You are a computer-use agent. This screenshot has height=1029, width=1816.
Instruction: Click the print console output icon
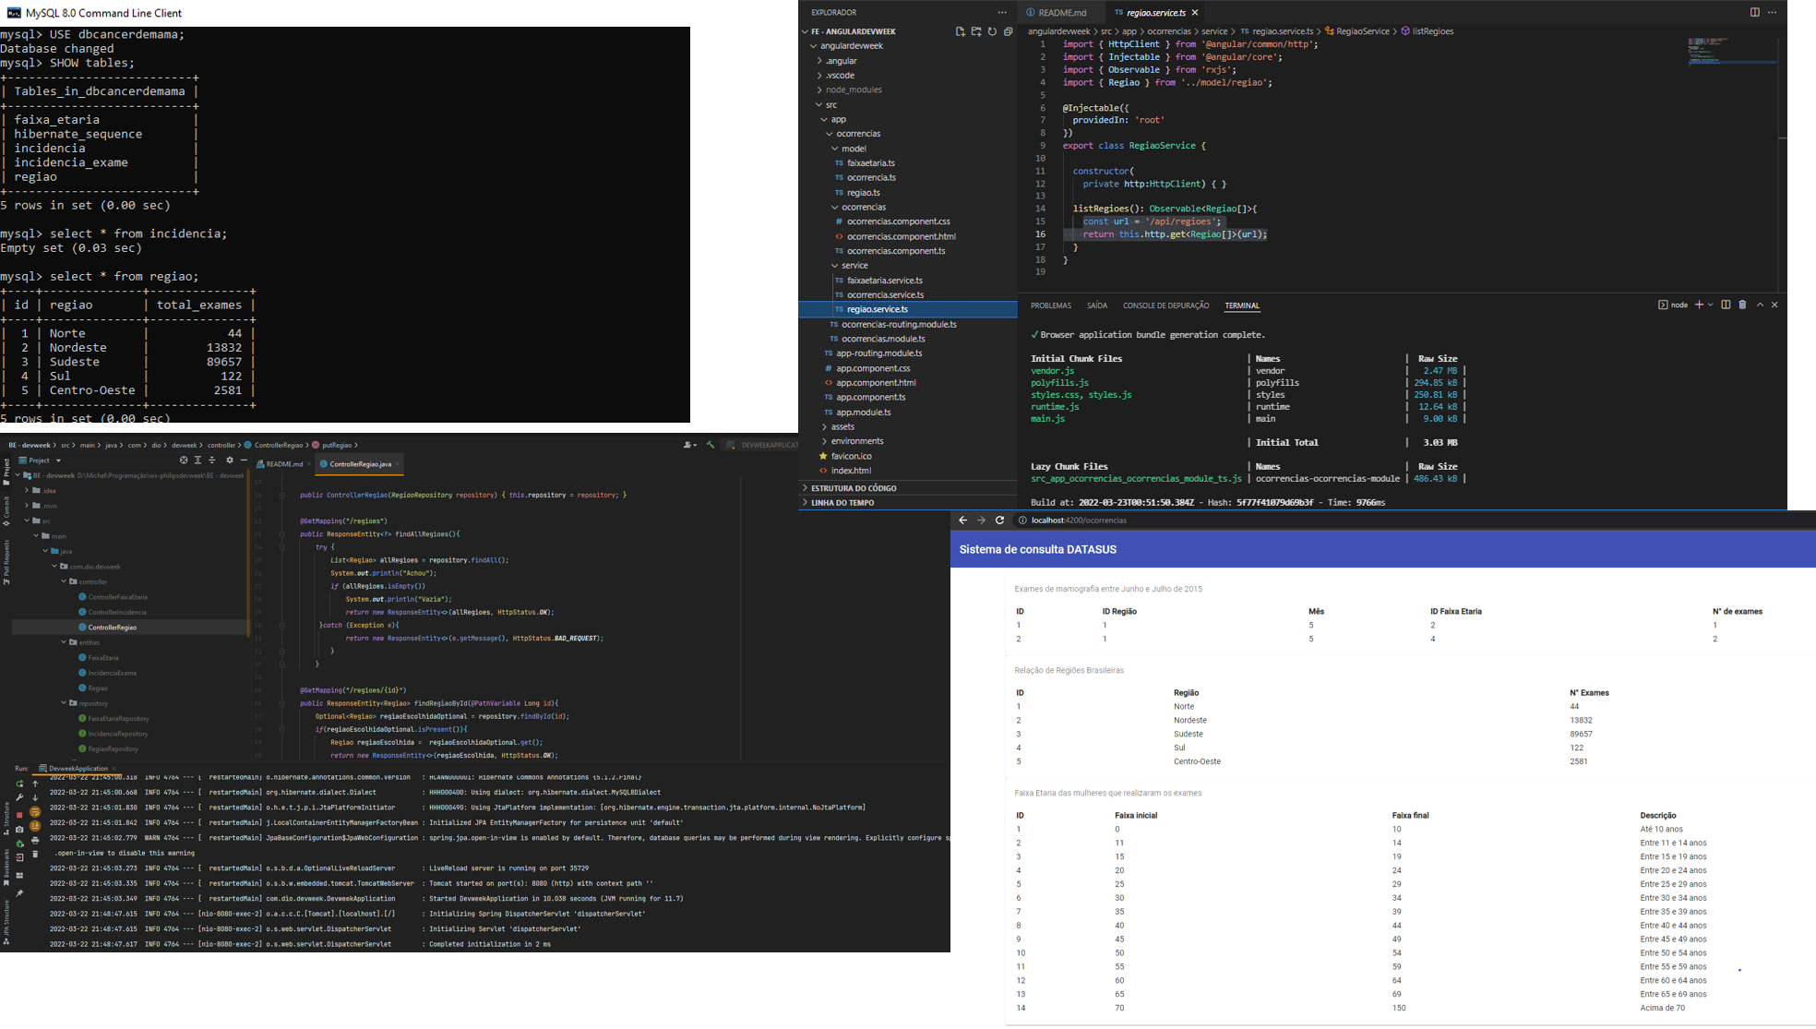tap(35, 841)
